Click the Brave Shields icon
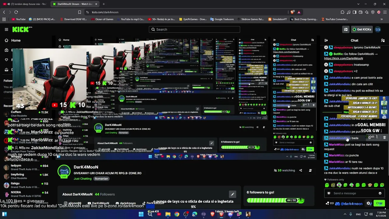Viewport: 389px width, 219px height. pyautogui.click(x=292, y=12)
